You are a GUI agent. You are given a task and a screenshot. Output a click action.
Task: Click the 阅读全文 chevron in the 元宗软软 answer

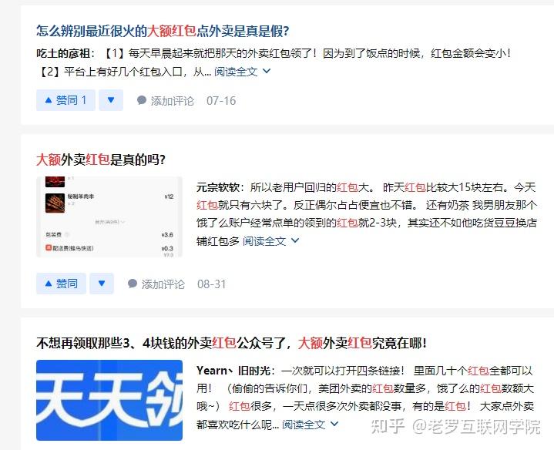click(295, 241)
